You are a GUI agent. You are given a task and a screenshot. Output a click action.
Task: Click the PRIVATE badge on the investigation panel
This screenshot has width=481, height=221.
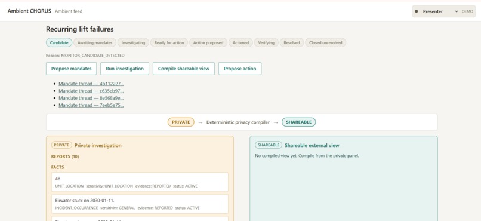tap(61, 145)
